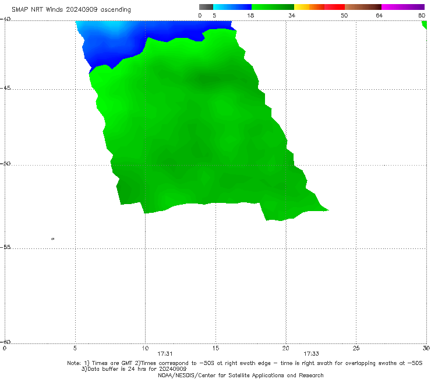Click the longitude label '15' on bottom axis

tap(216, 349)
